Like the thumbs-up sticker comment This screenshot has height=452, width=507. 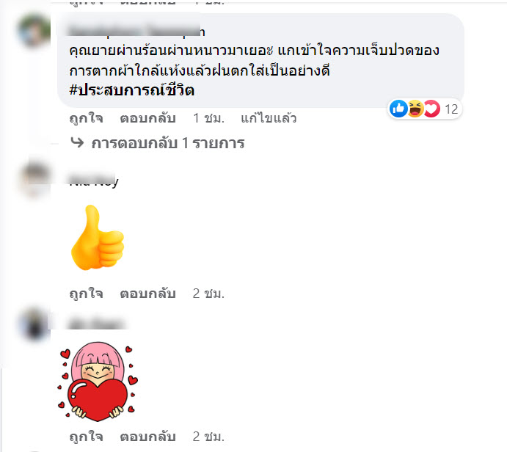click(87, 294)
